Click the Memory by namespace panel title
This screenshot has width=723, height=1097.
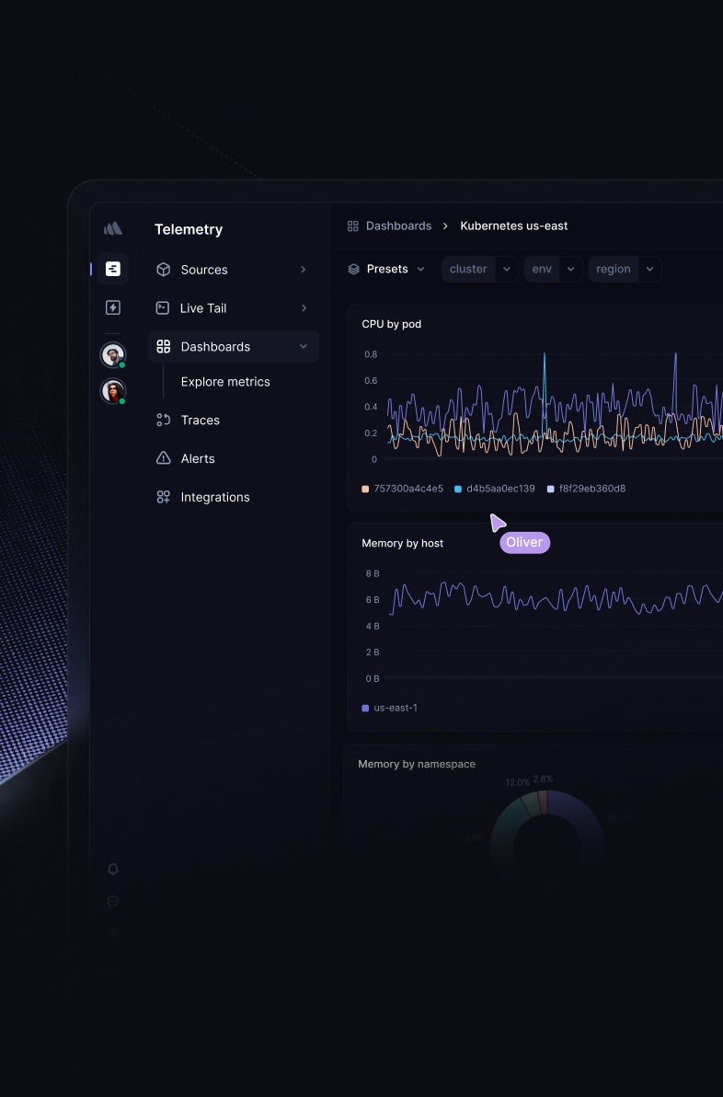(x=417, y=764)
